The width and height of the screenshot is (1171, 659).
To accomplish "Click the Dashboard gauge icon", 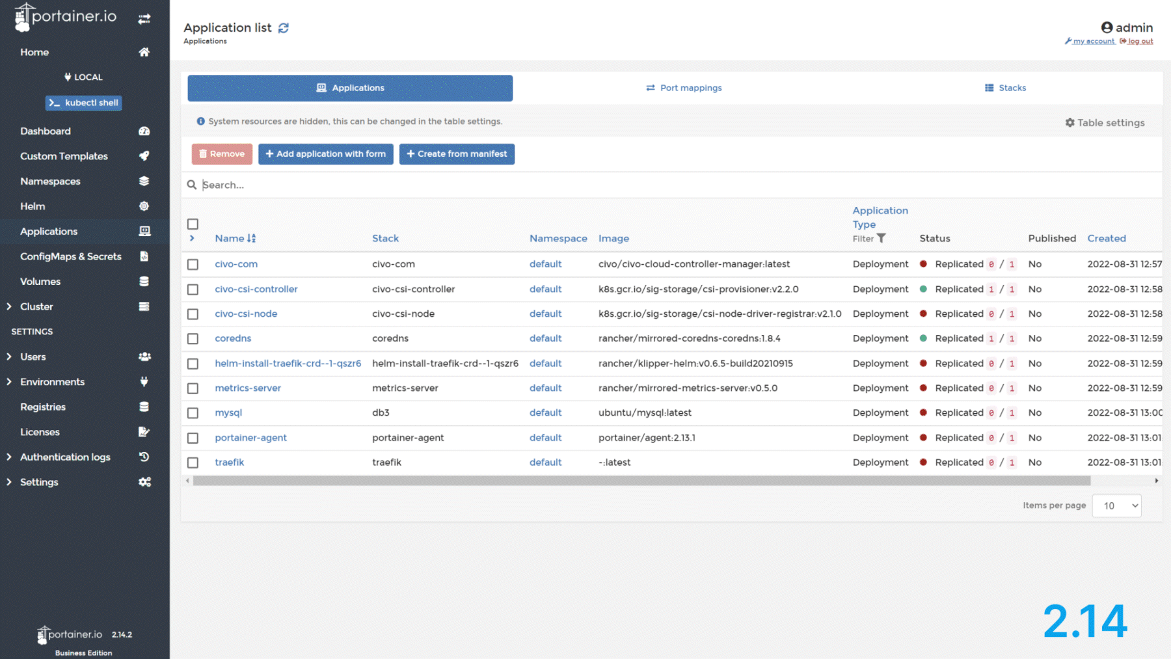I will pos(144,131).
